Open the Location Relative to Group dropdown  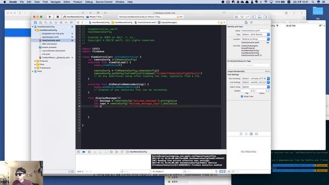pyautogui.click(x=255, y=39)
